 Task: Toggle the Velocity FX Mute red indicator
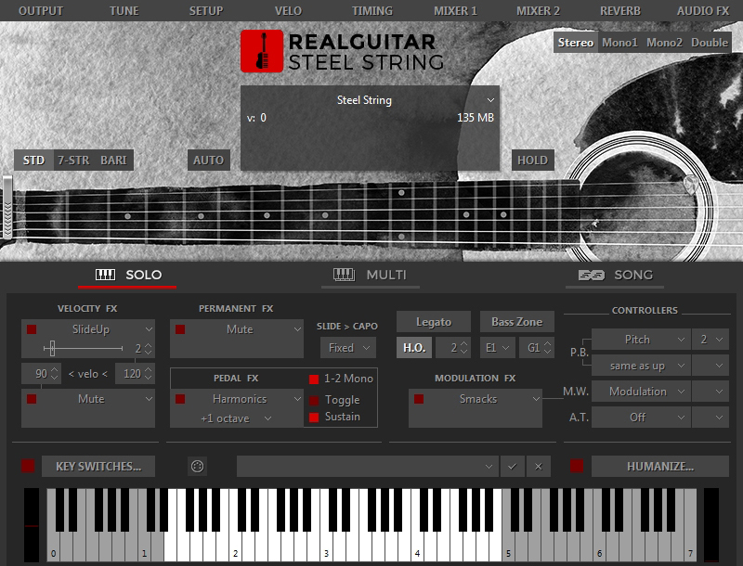[x=32, y=399]
